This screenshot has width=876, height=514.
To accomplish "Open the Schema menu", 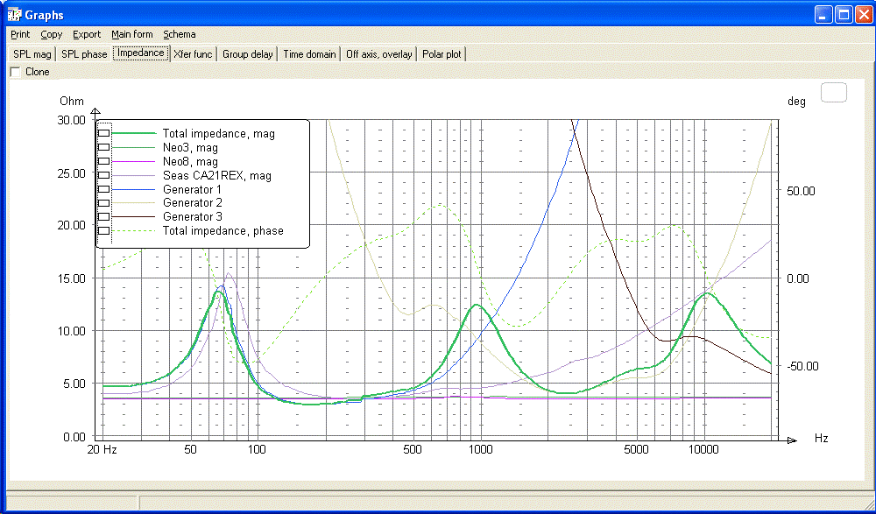I will [x=180, y=34].
